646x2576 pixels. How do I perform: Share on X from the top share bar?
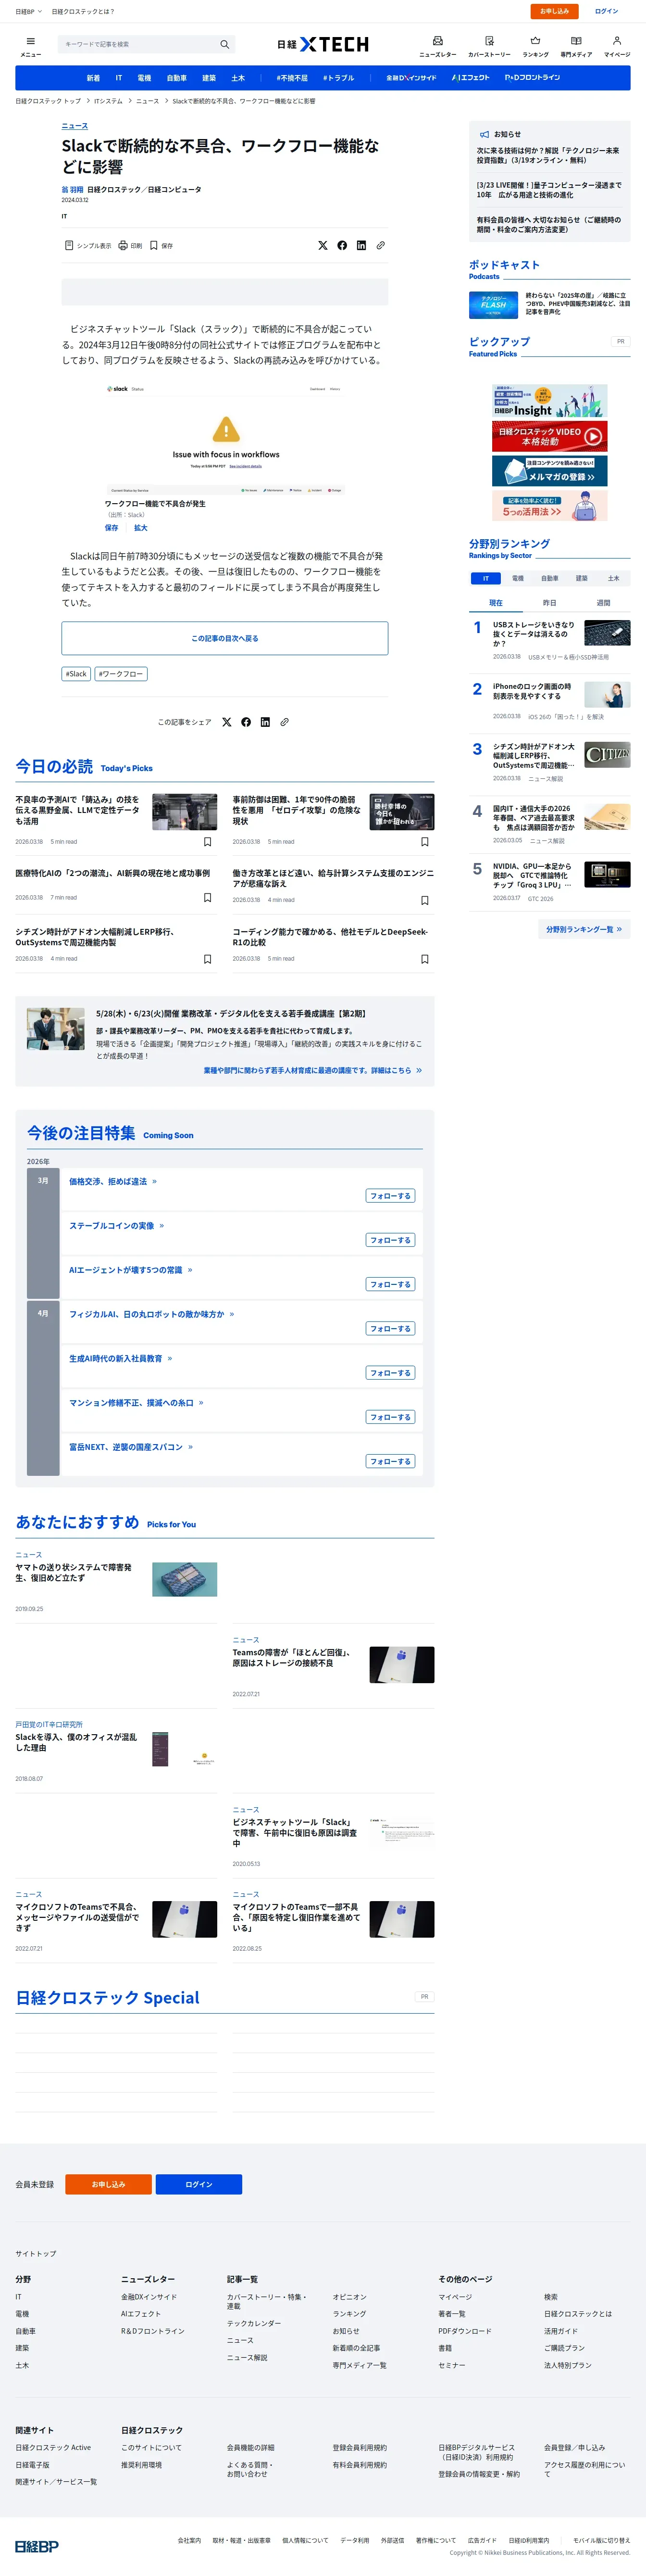pyautogui.click(x=323, y=245)
